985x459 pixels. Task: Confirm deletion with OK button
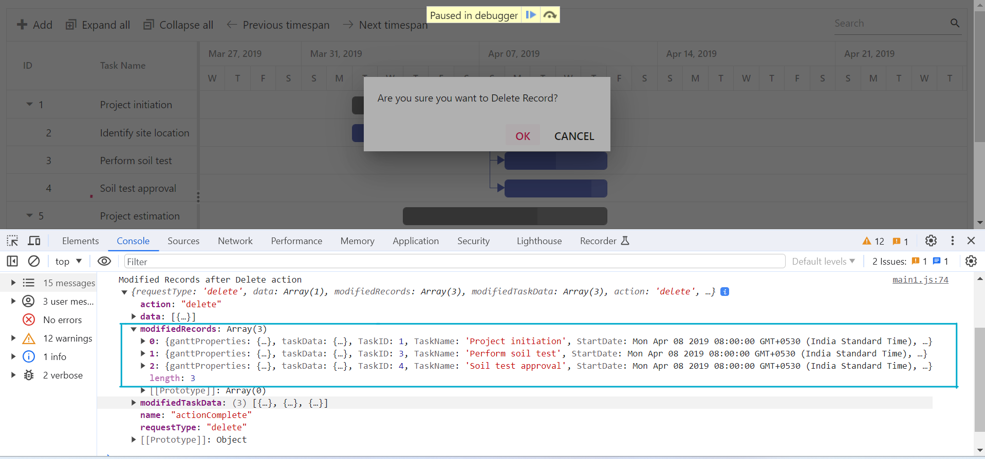coord(523,136)
